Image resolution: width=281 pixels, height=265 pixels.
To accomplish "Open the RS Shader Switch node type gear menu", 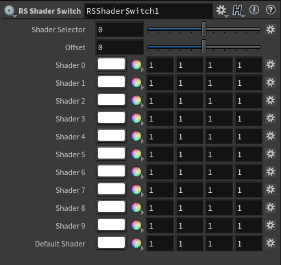I will pos(10,11).
